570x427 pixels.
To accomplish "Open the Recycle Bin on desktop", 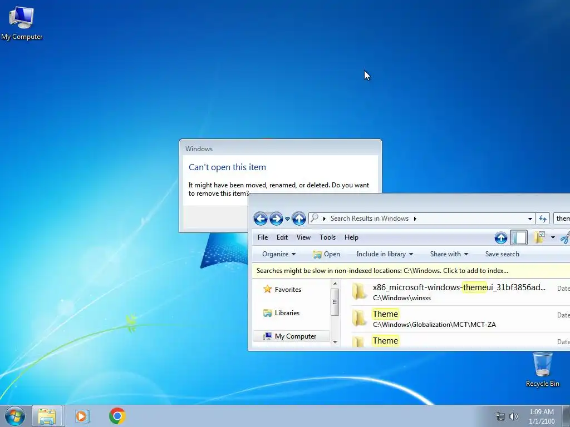I will [x=542, y=370].
